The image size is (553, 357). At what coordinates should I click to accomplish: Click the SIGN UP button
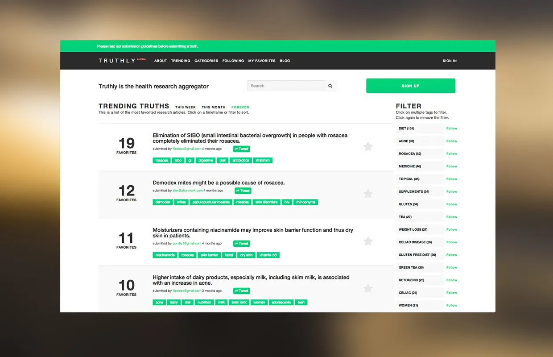(410, 86)
